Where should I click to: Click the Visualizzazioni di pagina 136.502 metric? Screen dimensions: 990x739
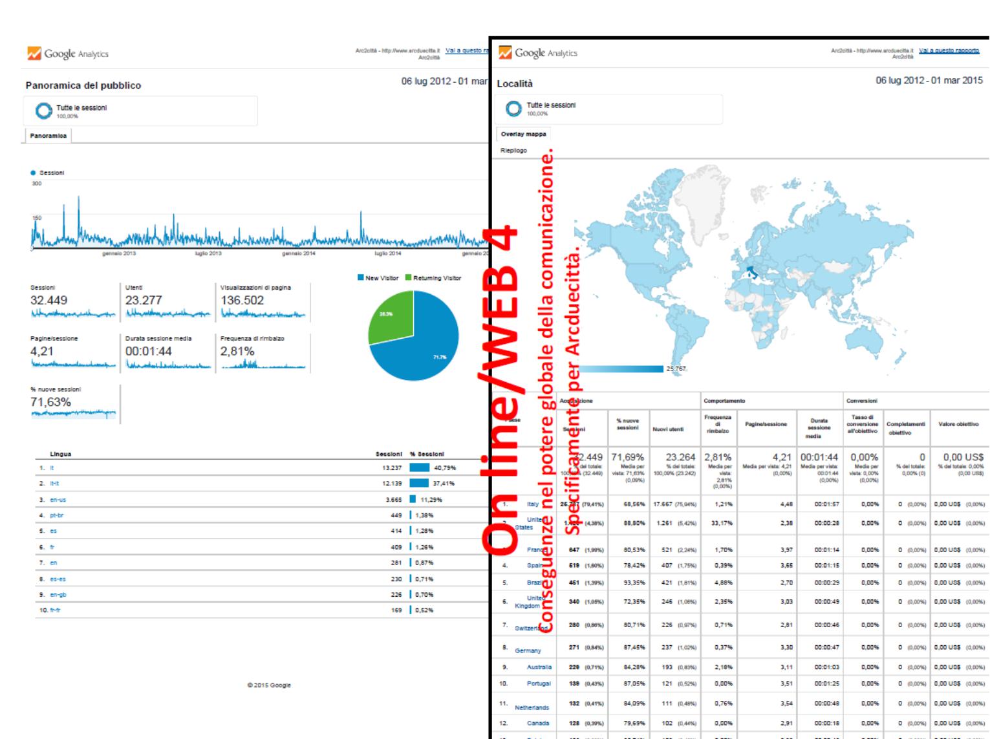click(x=263, y=302)
